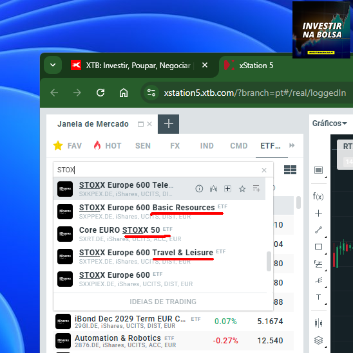Select the trend line drawing tool
The image size is (353, 353).
coord(318,230)
